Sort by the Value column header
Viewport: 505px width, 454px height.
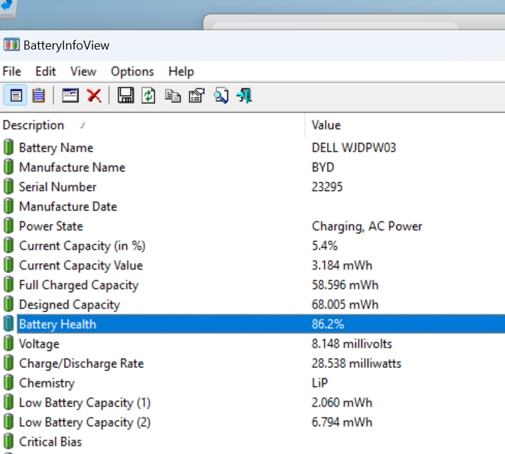(x=405, y=125)
